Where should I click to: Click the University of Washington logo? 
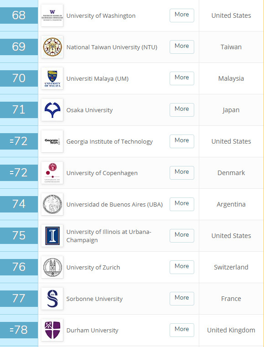click(52, 16)
